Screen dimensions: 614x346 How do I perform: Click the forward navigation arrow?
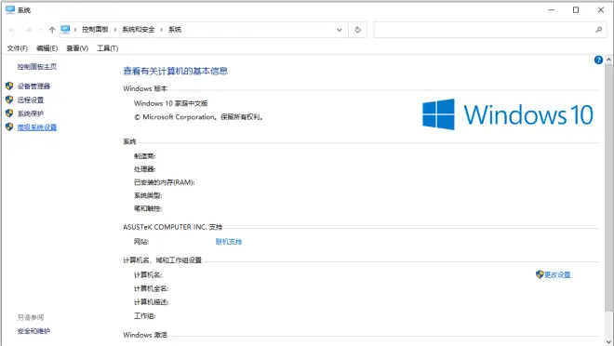click(x=28, y=30)
